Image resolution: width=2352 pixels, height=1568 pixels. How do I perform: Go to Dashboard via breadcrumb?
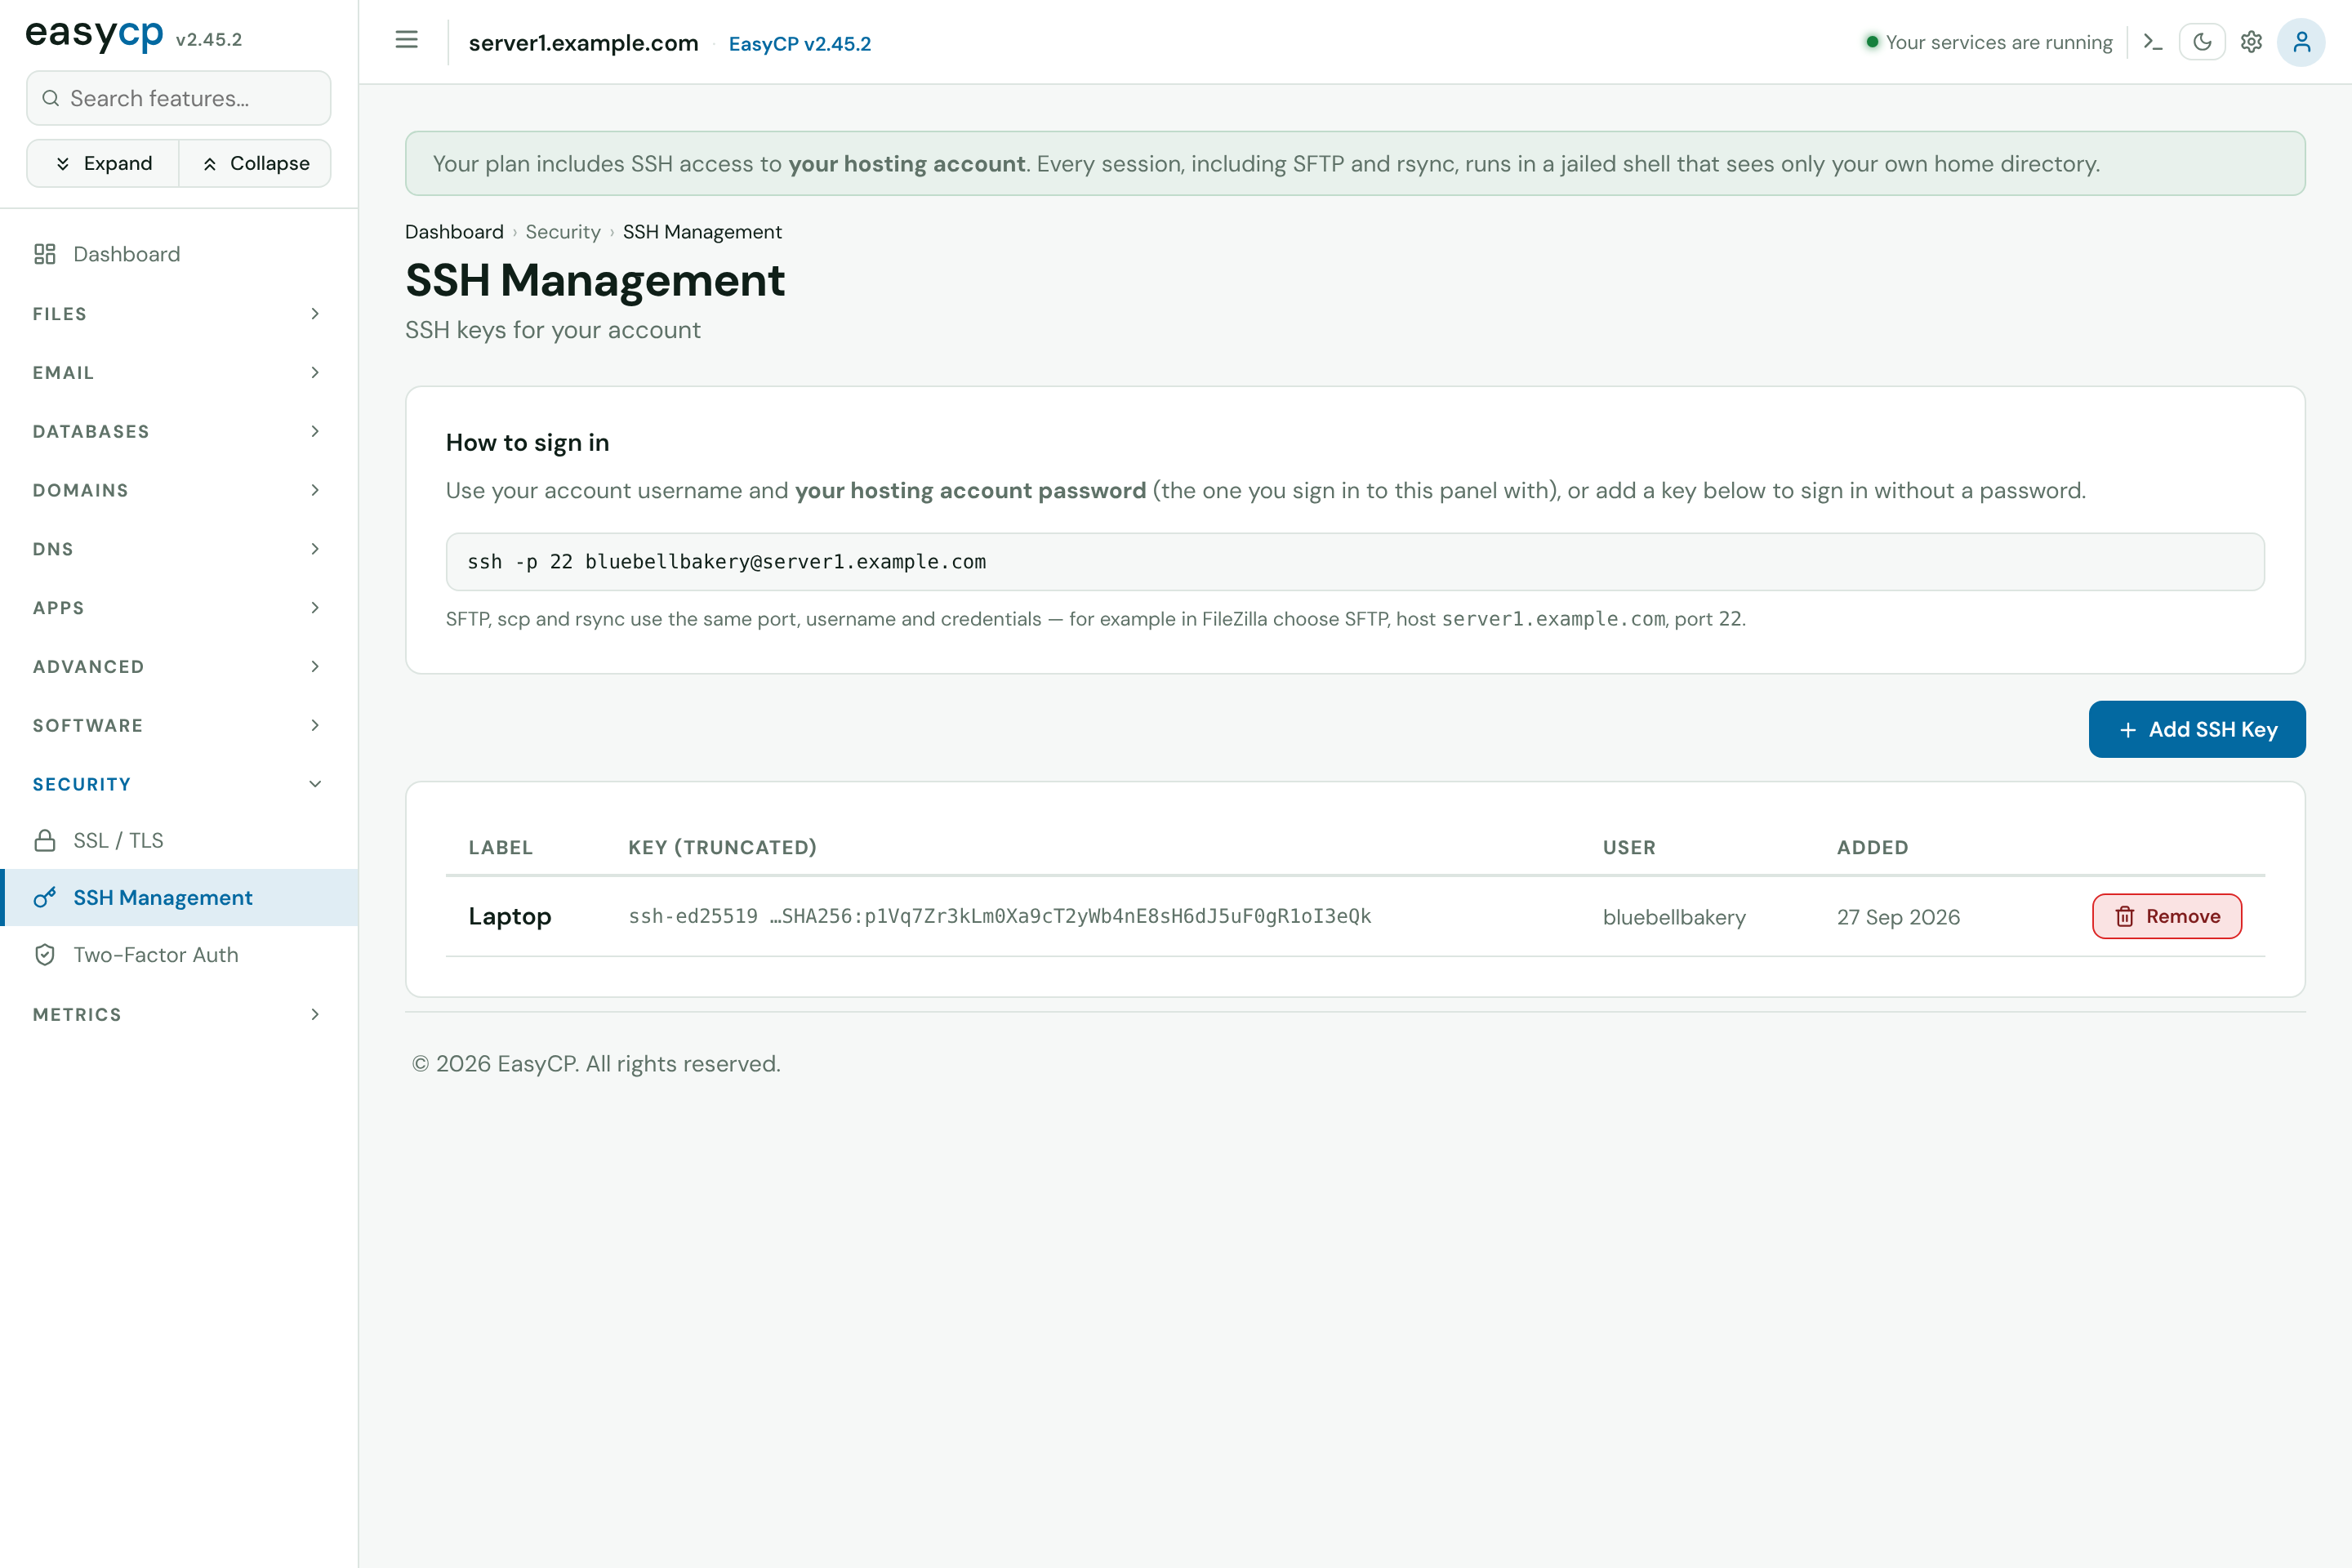[x=454, y=232]
